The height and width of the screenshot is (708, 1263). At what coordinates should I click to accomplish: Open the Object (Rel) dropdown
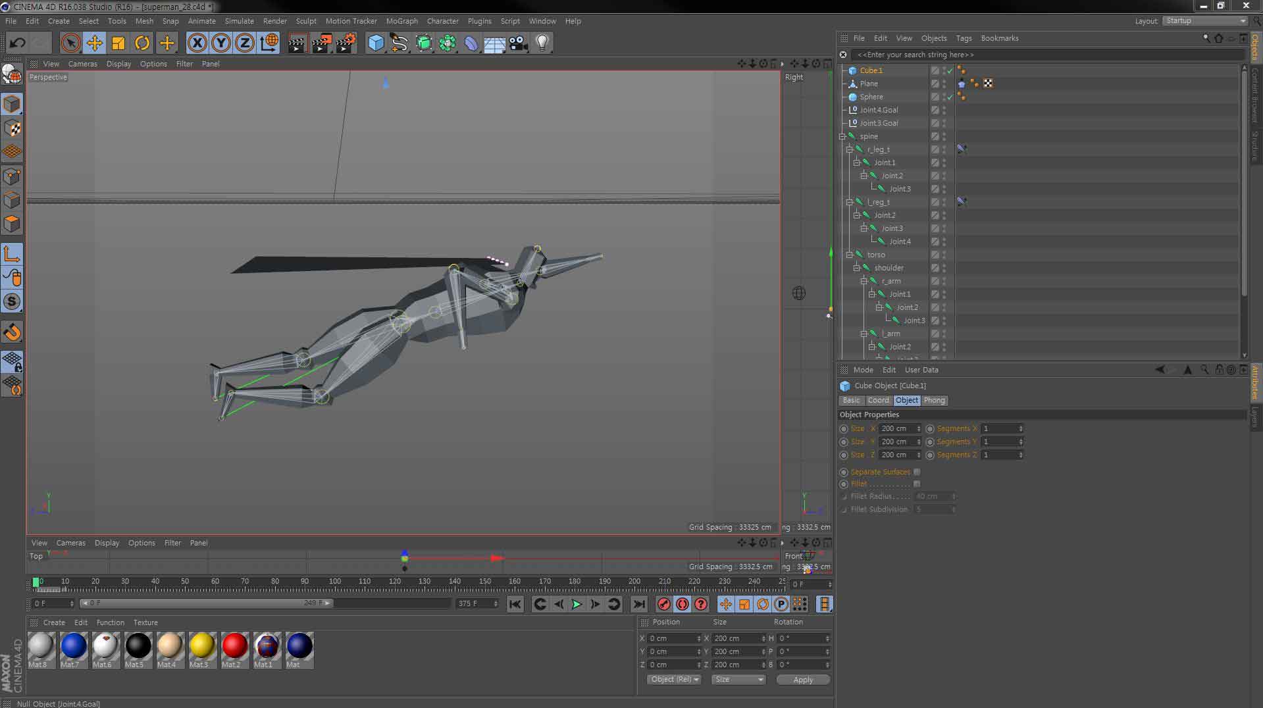[x=675, y=680]
